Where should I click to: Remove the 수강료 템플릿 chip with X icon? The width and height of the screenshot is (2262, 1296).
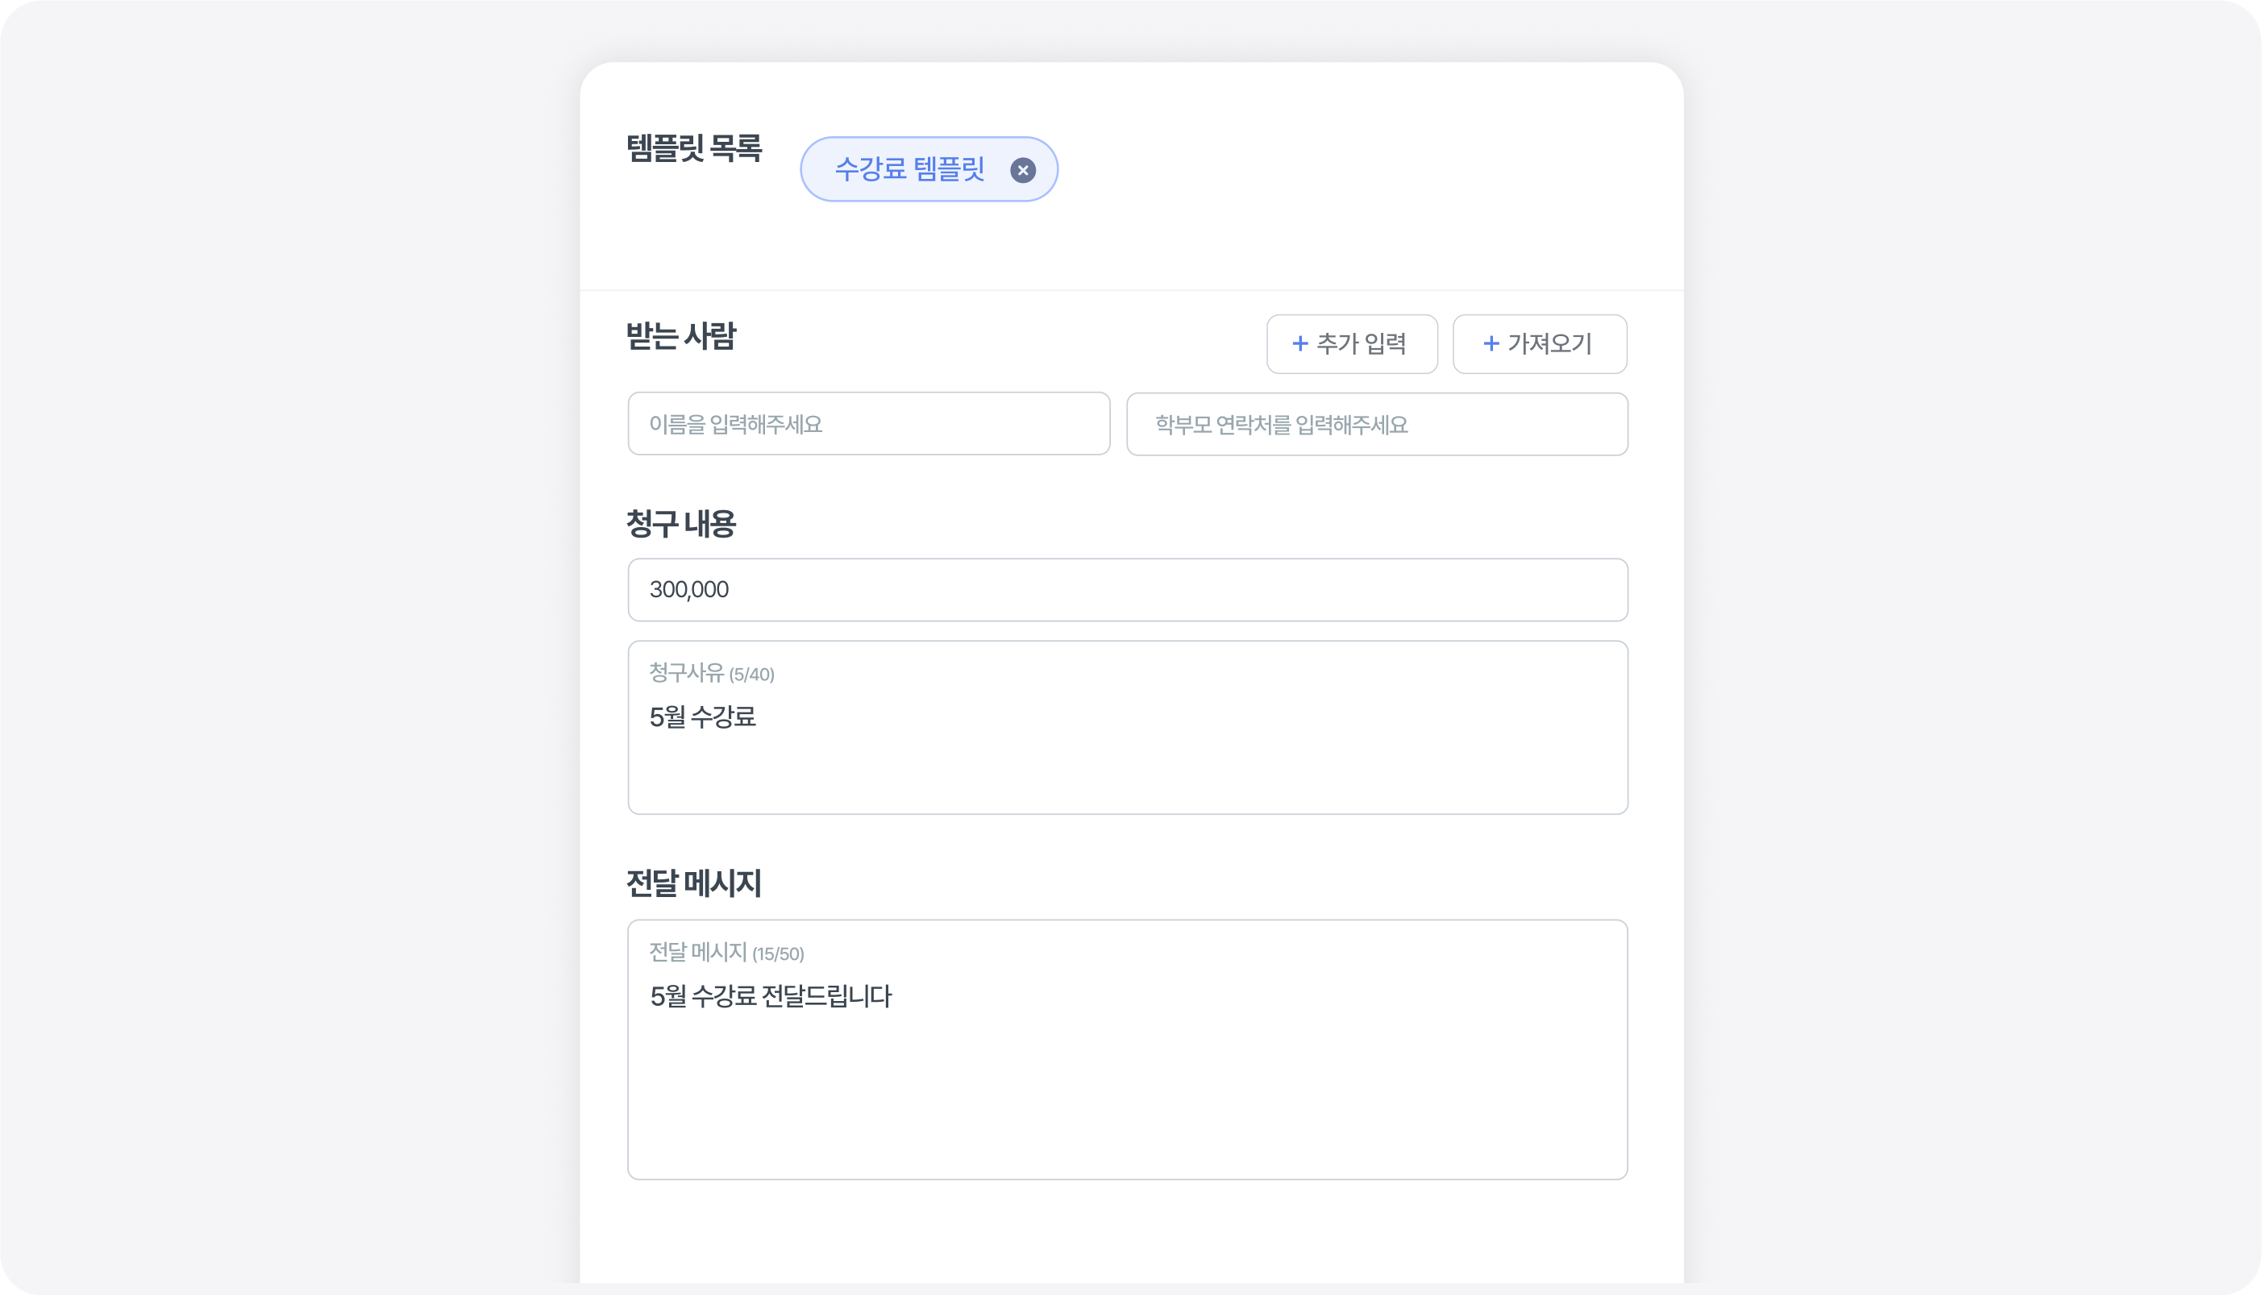(1023, 170)
